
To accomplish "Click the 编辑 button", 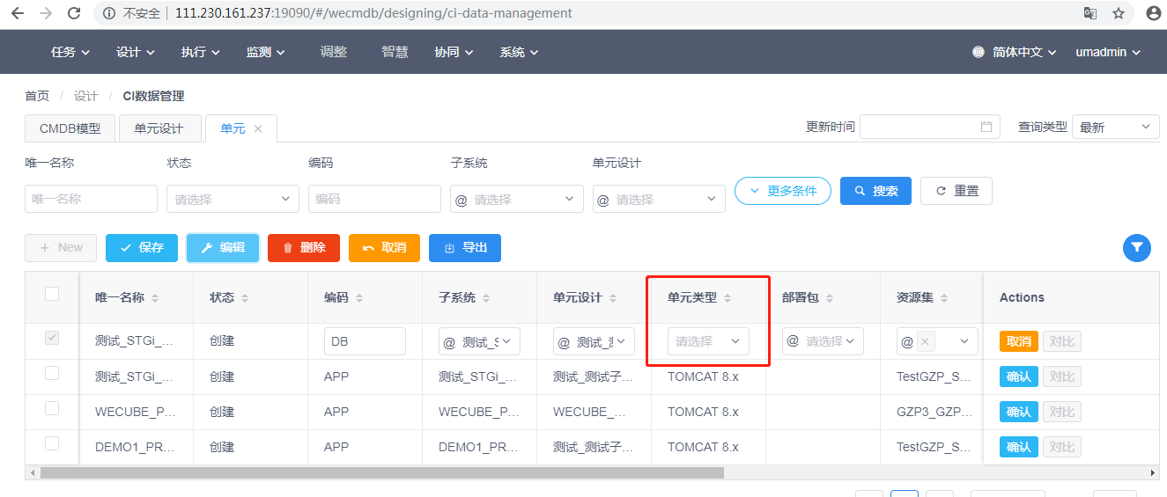I will click(x=223, y=248).
